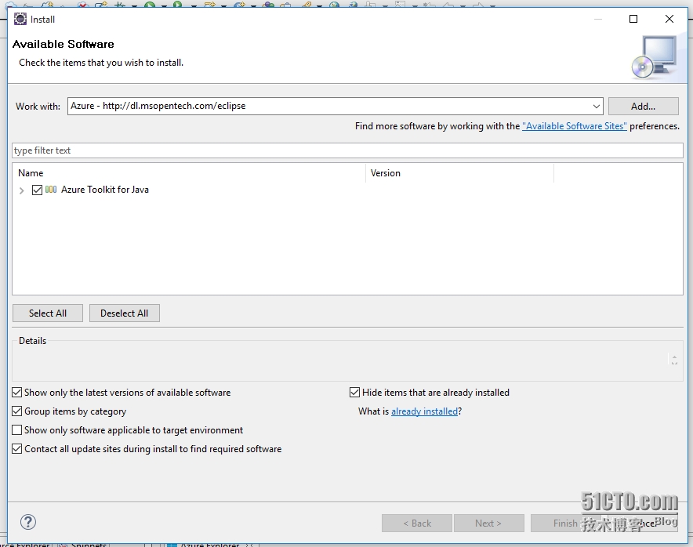
Task: Toggle Contact all update sites checkbox
Action: point(16,449)
